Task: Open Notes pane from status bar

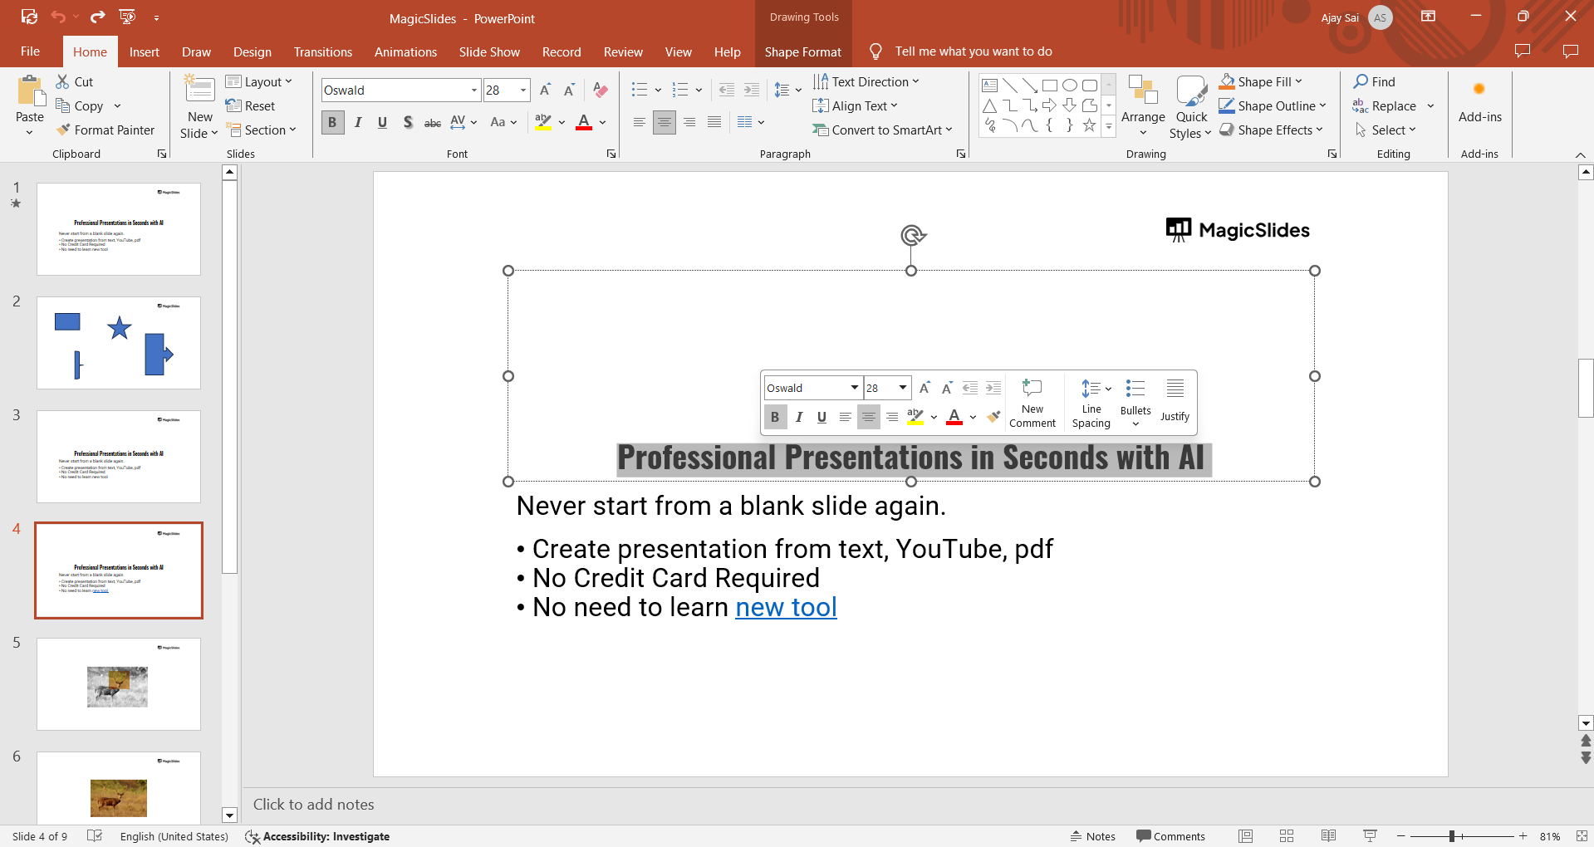Action: (x=1092, y=836)
